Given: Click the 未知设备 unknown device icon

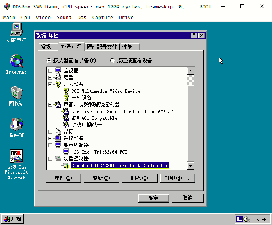Looking at the screenshot, I should [66, 98].
